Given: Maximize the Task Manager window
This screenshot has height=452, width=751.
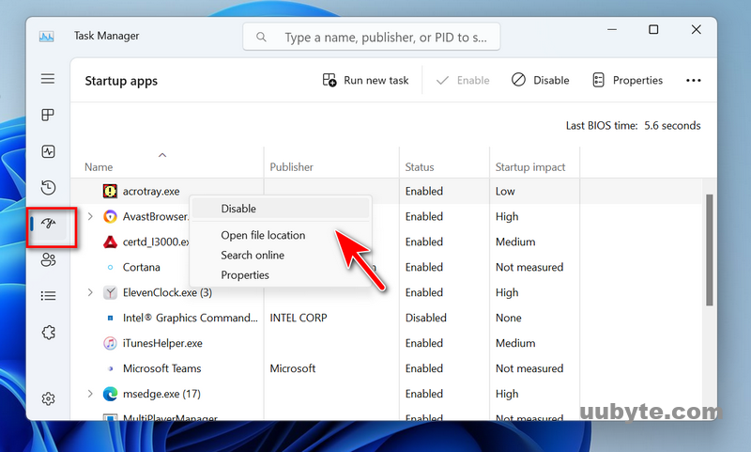Looking at the screenshot, I should coord(653,30).
